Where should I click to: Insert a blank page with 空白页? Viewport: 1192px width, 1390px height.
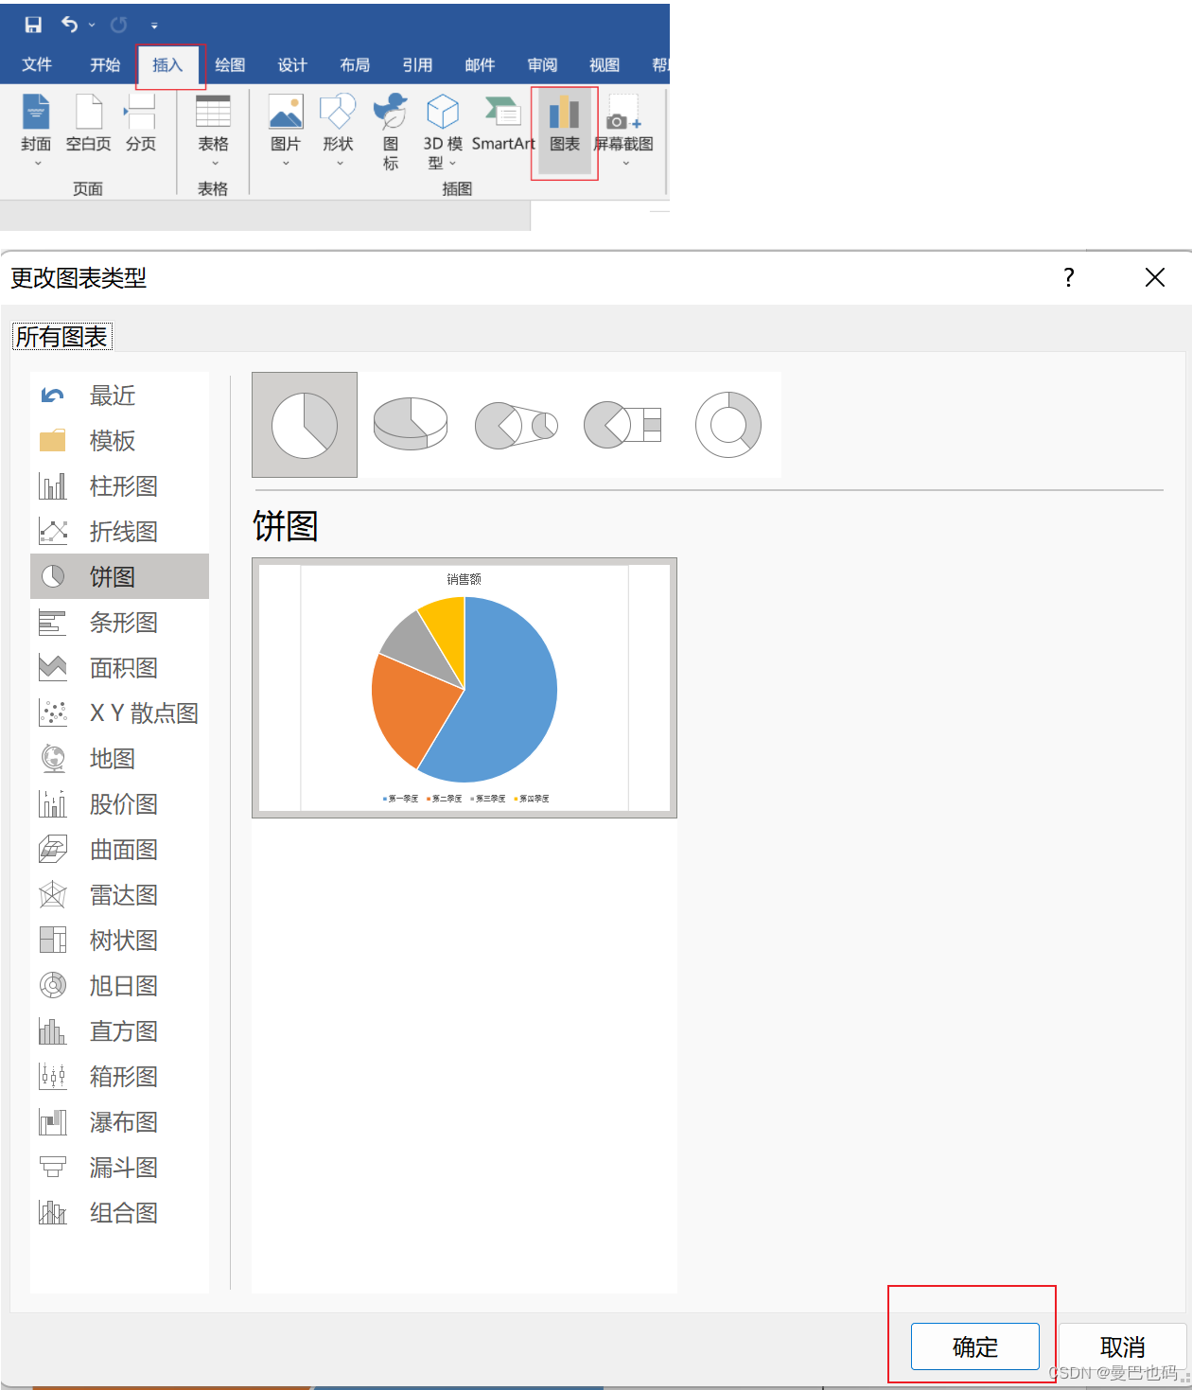click(x=89, y=123)
